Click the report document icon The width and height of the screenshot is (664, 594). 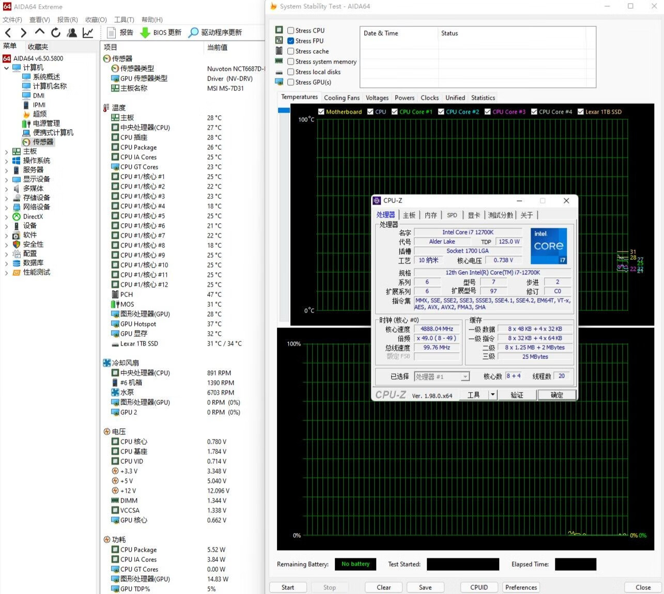pyautogui.click(x=111, y=33)
